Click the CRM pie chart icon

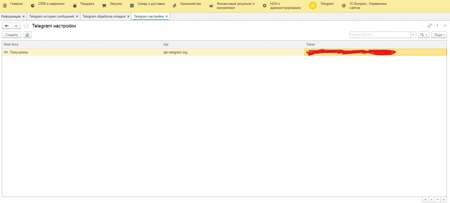33,5
